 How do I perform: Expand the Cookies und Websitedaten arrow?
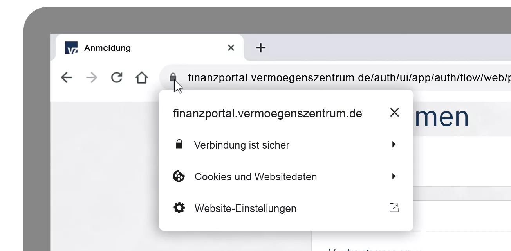pos(394,176)
